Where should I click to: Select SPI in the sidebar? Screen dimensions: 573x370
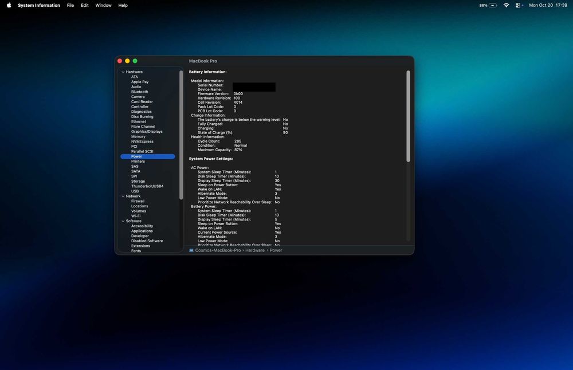134,176
